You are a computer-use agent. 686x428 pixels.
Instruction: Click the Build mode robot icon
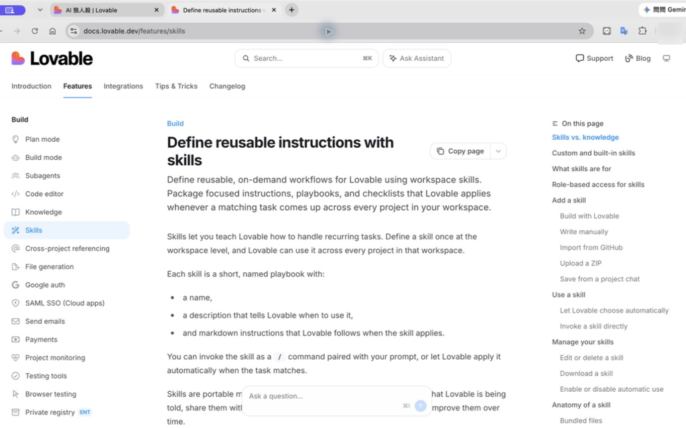pos(16,158)
